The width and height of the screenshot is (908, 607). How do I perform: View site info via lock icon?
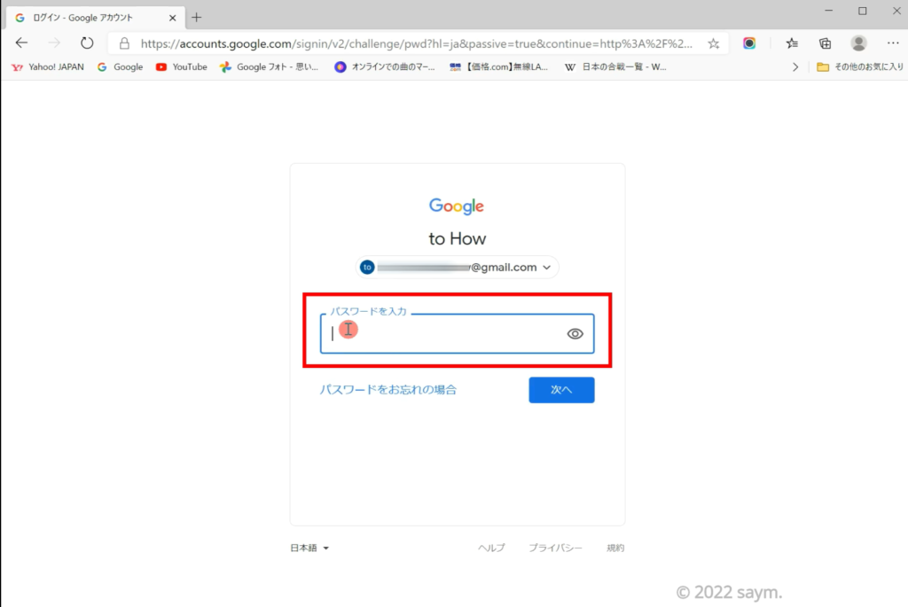tap(124, 43)
